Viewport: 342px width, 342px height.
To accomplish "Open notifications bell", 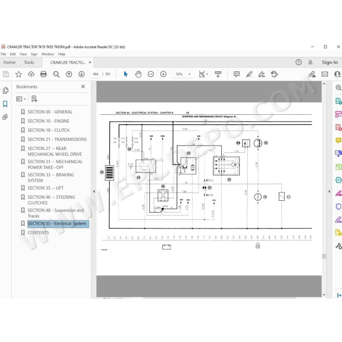I will coord(310,63).
